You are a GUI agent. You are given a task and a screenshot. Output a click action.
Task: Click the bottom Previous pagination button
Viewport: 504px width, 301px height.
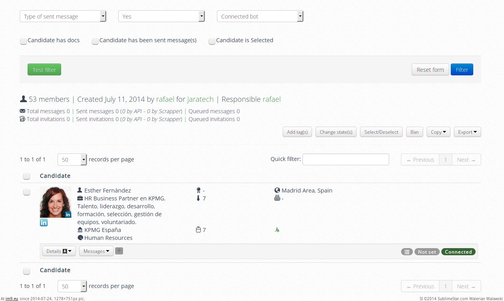[x=420, y=286]
